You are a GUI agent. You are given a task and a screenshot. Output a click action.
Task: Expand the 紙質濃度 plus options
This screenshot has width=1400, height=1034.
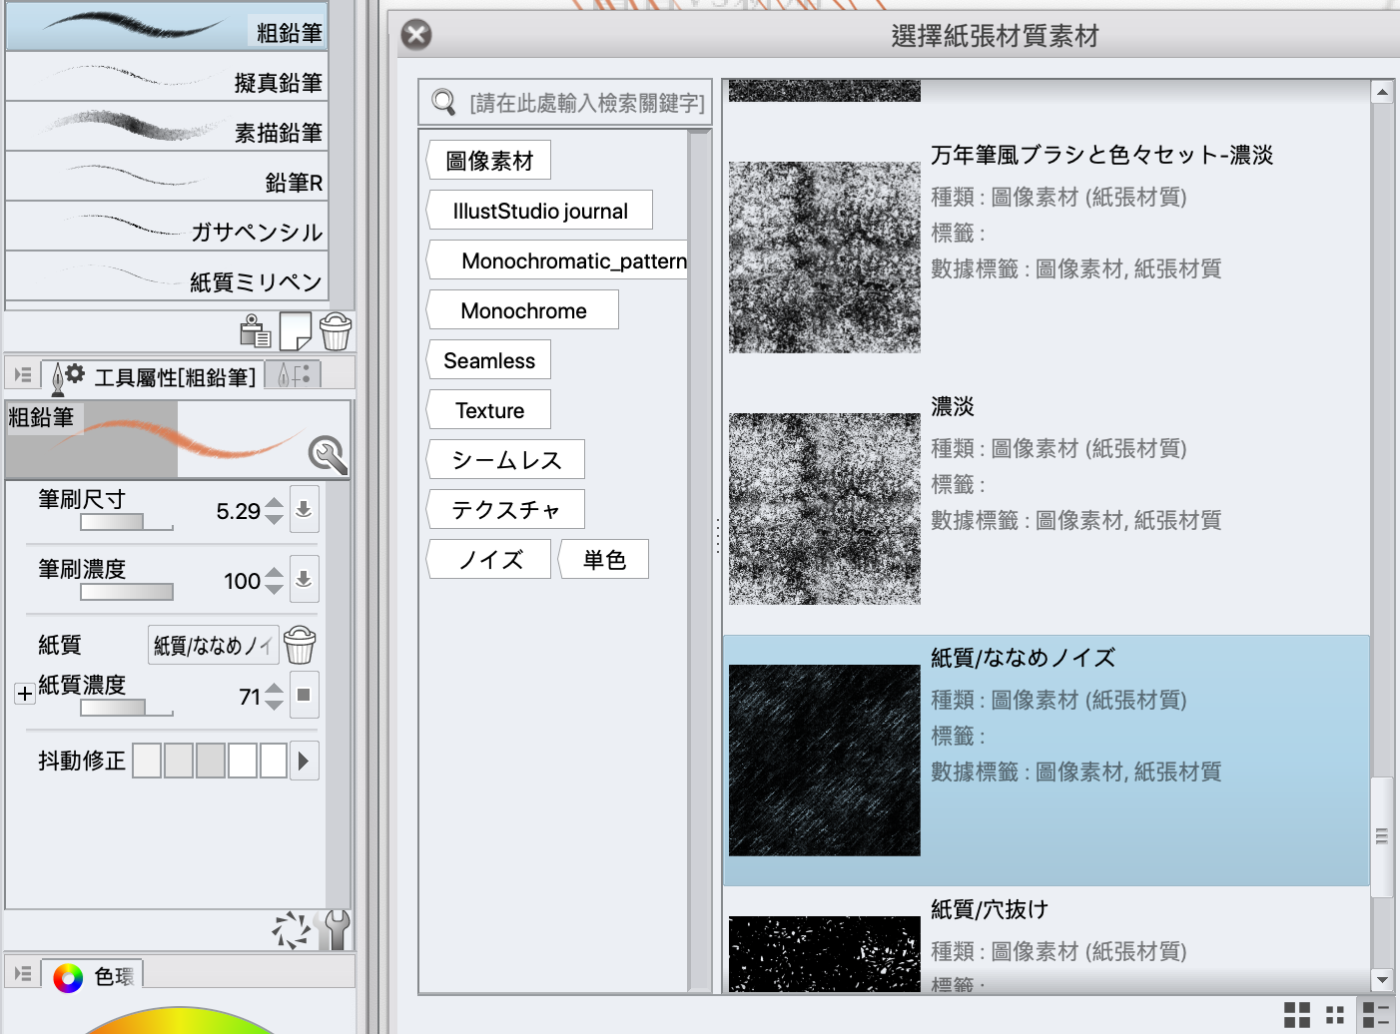[25, 694]
